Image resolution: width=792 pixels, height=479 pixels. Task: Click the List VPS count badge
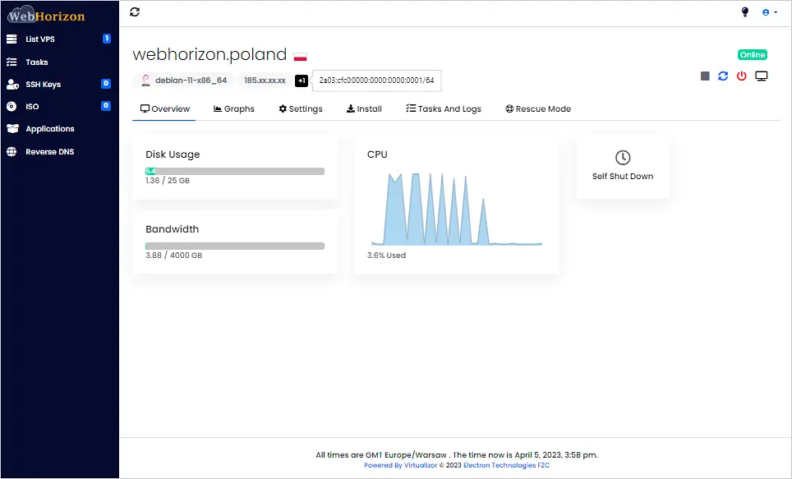(x=107, y=39)
